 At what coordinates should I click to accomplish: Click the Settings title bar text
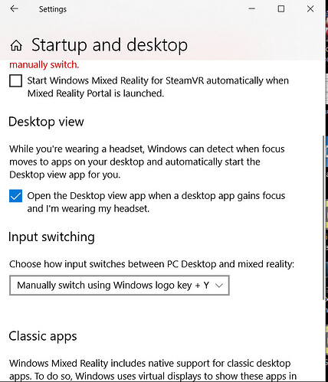(x=53, y=9)
